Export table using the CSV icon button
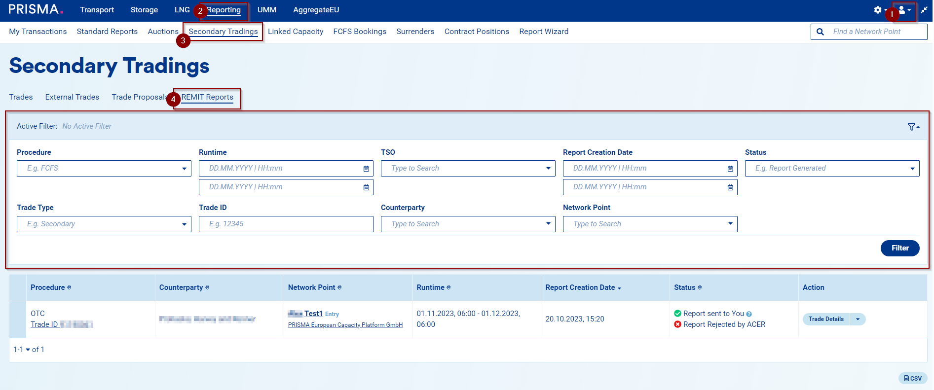Screen dimensions: 934x390 913,378
